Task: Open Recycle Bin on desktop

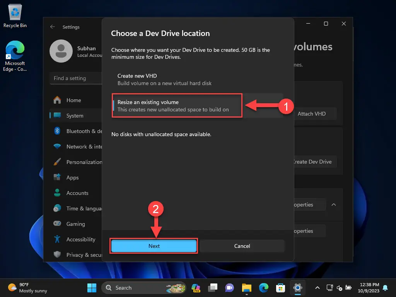Action: tap(15, 15)
